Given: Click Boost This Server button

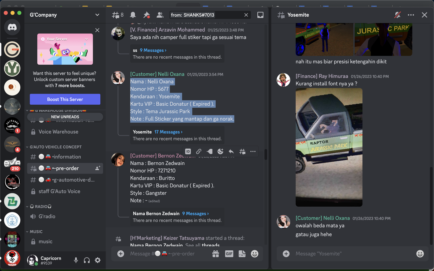Looking at the screenshot, I should (x=65, y=99).
